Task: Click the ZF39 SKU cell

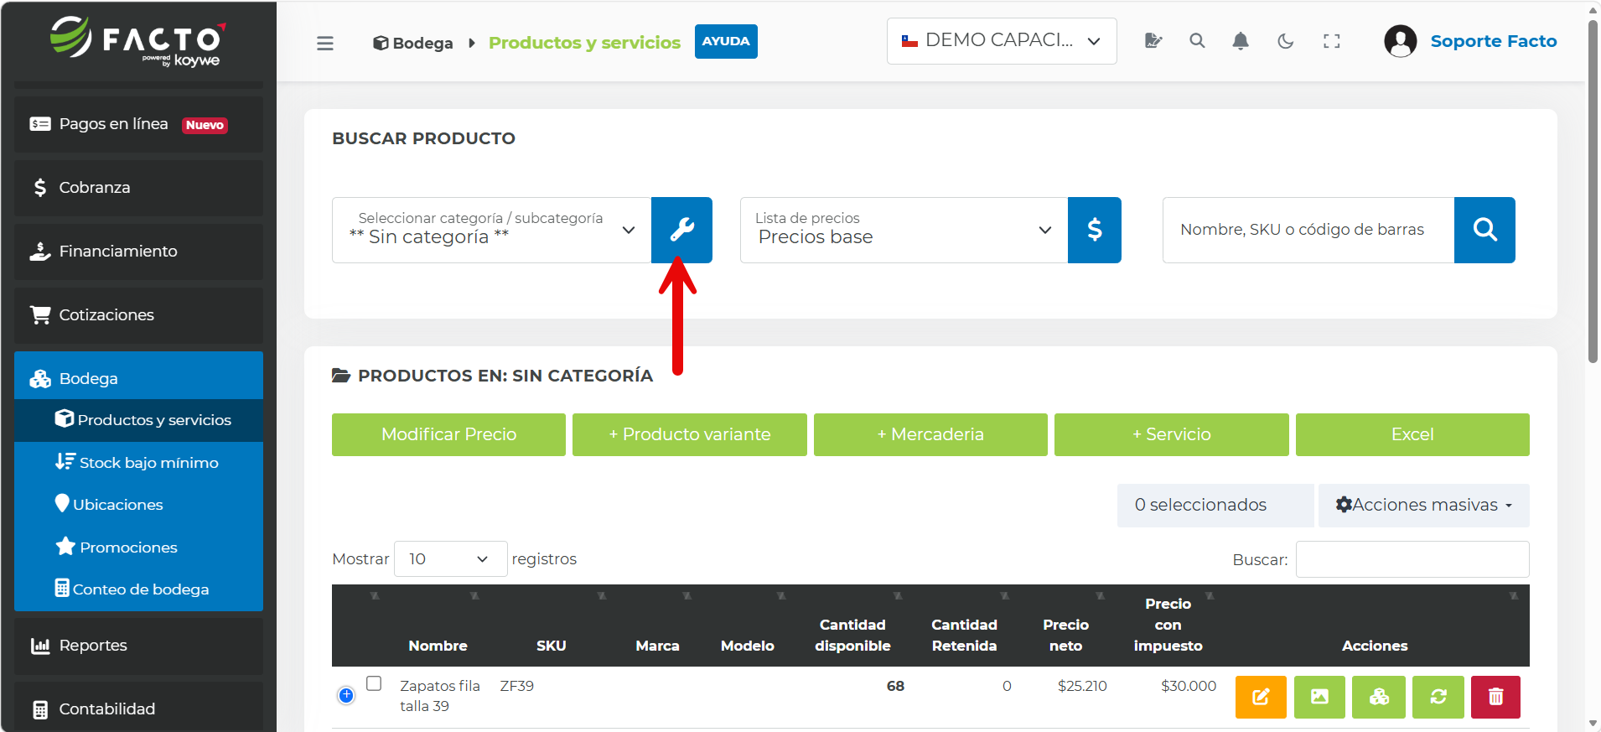Action: (x=516, y=686)
